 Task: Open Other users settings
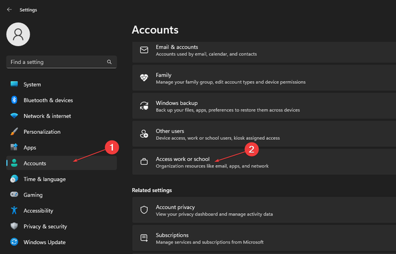coord(264,134)
